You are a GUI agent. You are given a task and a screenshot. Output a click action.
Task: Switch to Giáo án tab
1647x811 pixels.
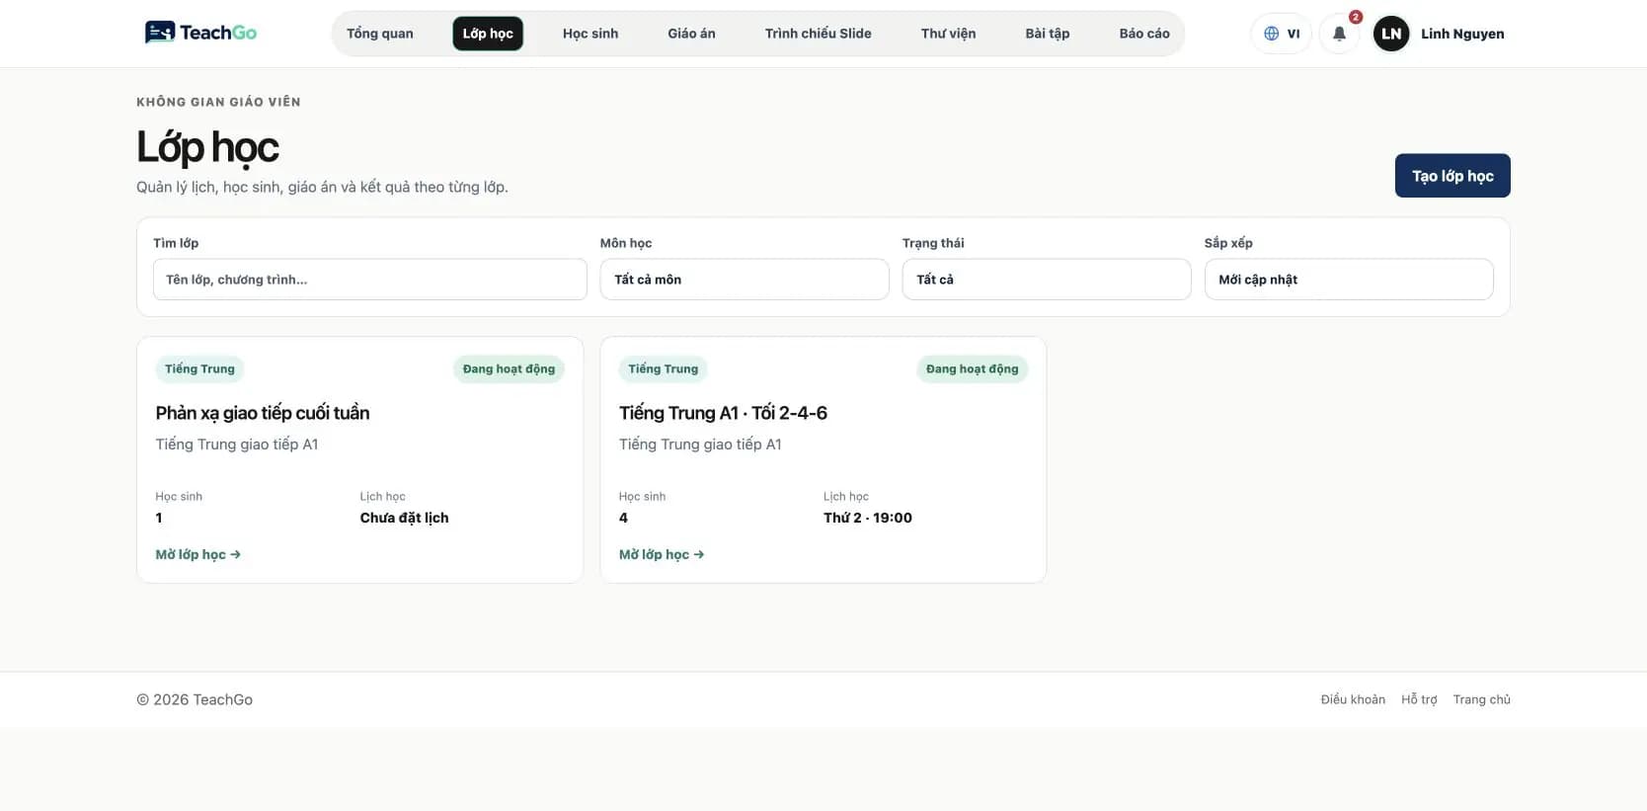[x=691, y=34]
